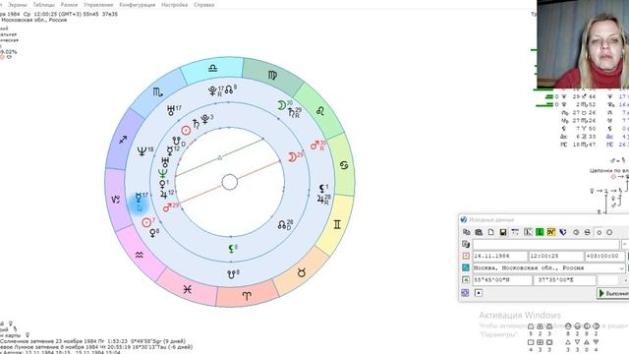
Task: Click the blue V shield toolbar icon
Action: coord(563,232)
